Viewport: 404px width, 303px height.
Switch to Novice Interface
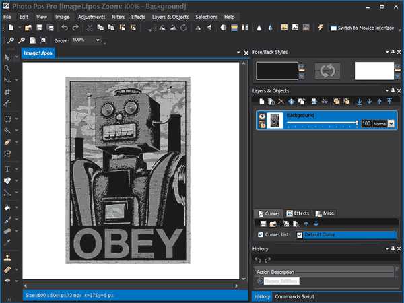[362, 28]
